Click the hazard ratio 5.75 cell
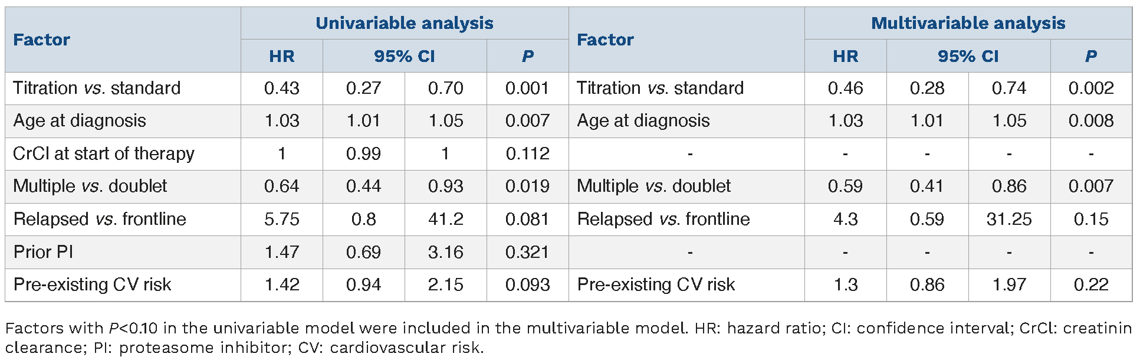 click(x=281, y=220)
